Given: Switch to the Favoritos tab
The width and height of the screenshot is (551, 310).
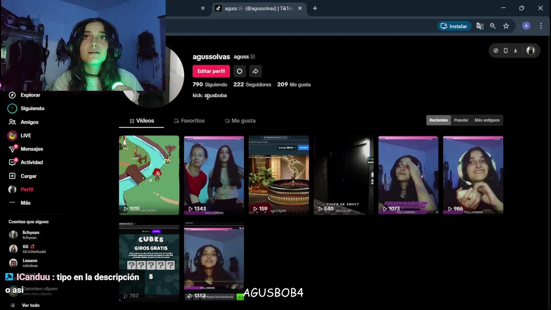Looking at the screenshot, I should click(189, 121).
